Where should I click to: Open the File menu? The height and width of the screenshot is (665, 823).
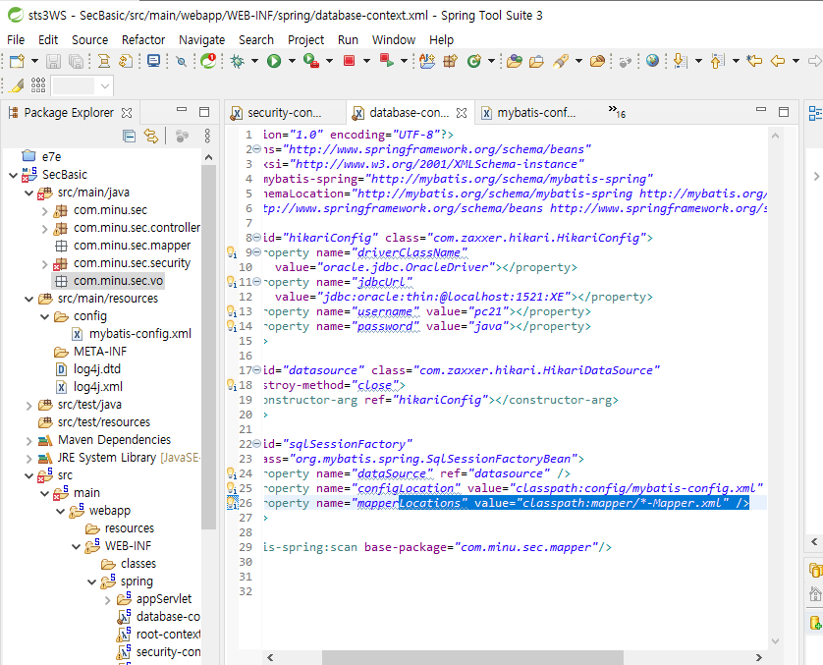[16, 40]
